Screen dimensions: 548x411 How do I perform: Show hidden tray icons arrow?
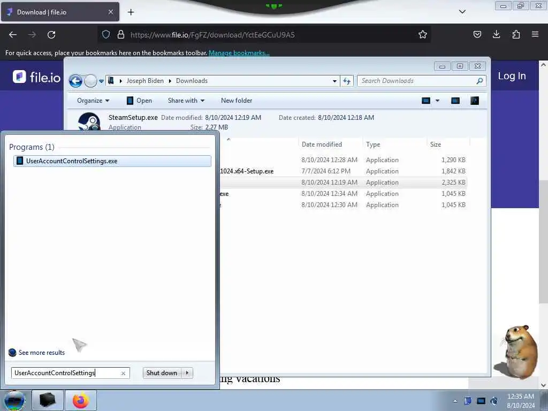pos(455,401)
